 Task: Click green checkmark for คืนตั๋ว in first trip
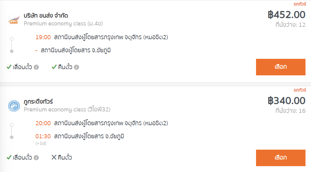[54, 67]
